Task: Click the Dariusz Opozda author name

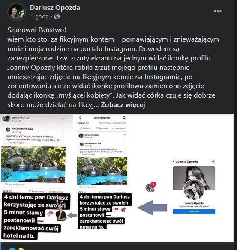Action: (55, 8)
